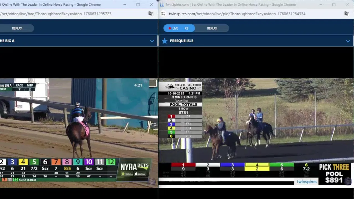Select REPLAY in the Presque Isle window

coord(212,28)
